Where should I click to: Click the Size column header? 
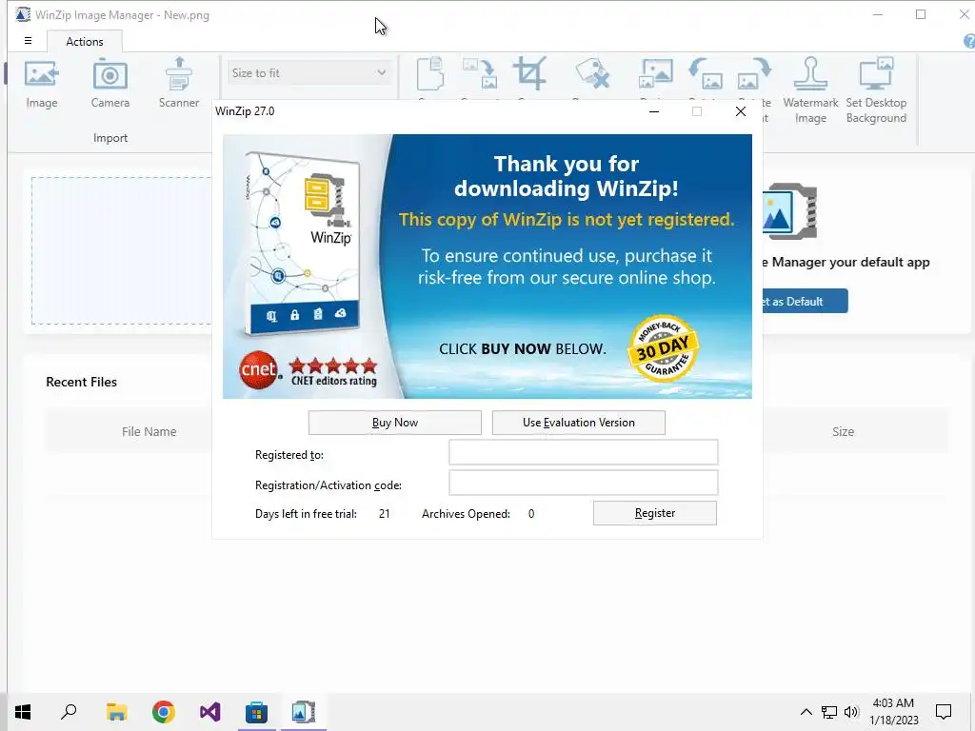tap(844, 431)
